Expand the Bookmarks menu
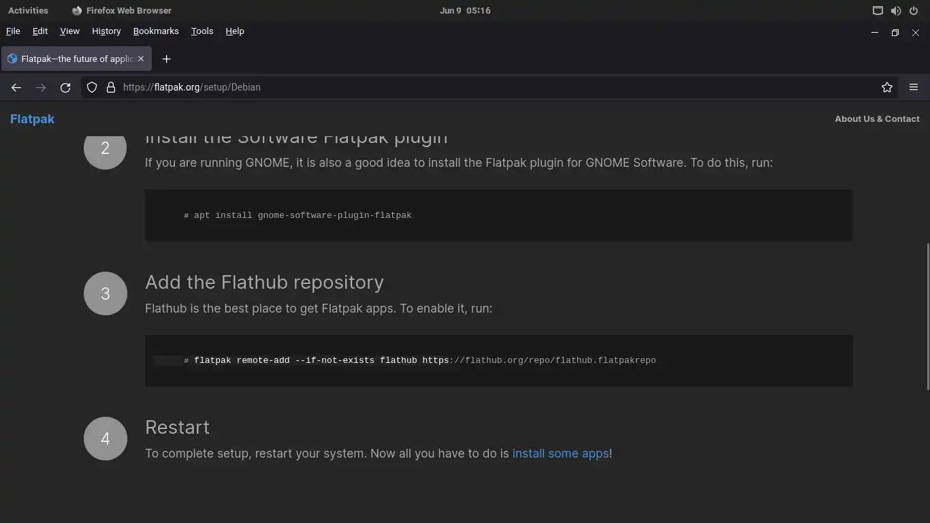Image resolution: width=930 pixels, height=523 pixels. point(156,31)
